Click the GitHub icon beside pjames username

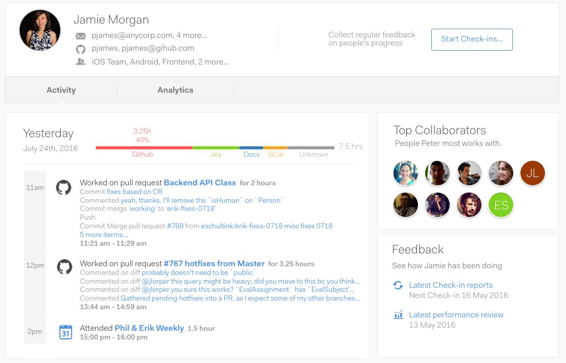[80, 49]
